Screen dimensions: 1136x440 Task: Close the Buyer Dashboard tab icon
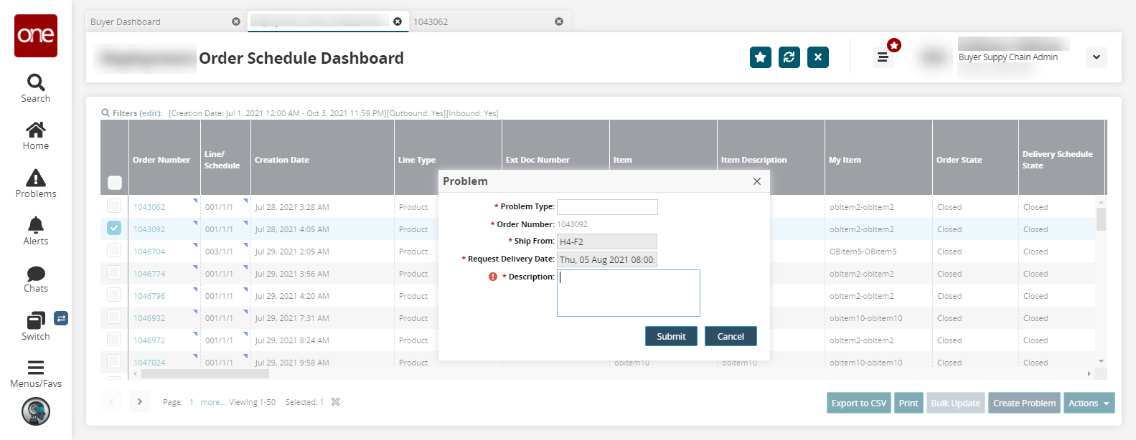coord(236,21)
